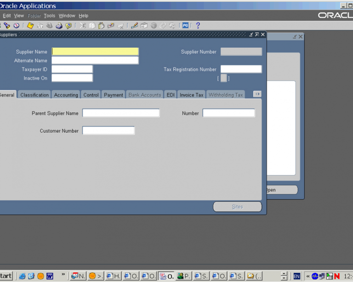Switch to the Classification tab
The height and width of the screenshot is (282, 353).
coord(34,95)
